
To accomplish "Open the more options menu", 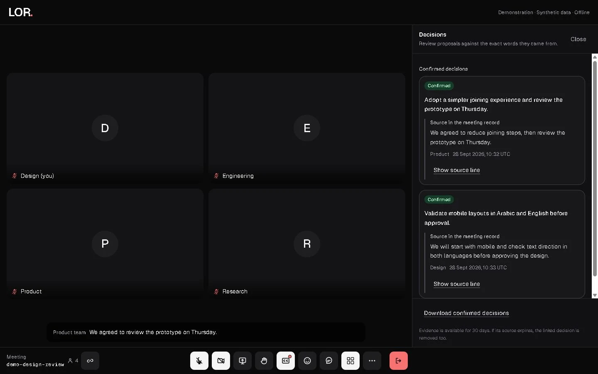I will [372, 361].
